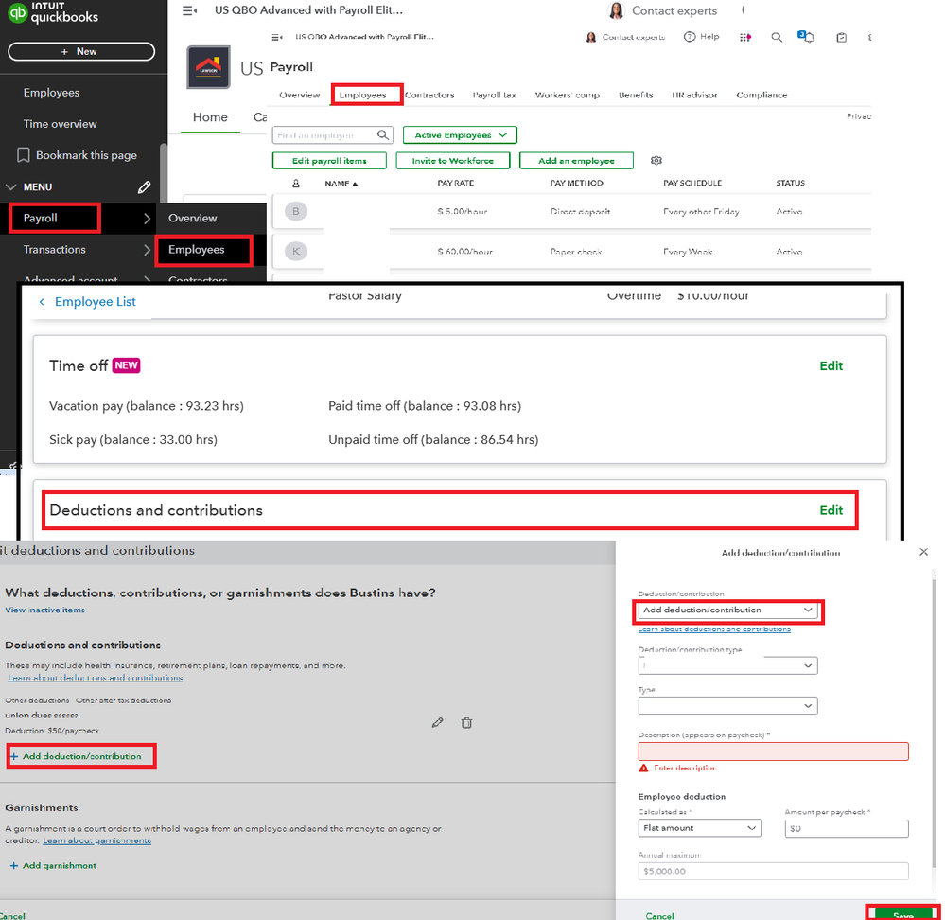This screenshot has width=945, height=920.
Task: Switch to the Workers' comp tab
Action: pyautogui.click(x=568, y=95)
